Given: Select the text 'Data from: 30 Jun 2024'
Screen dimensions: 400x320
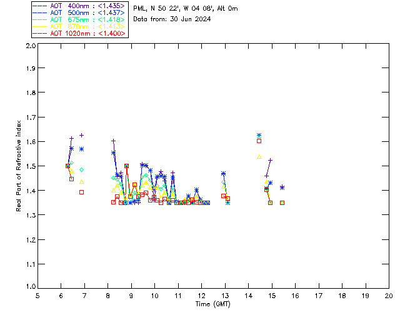Looking at the screenshot, I should coord(172,19).
